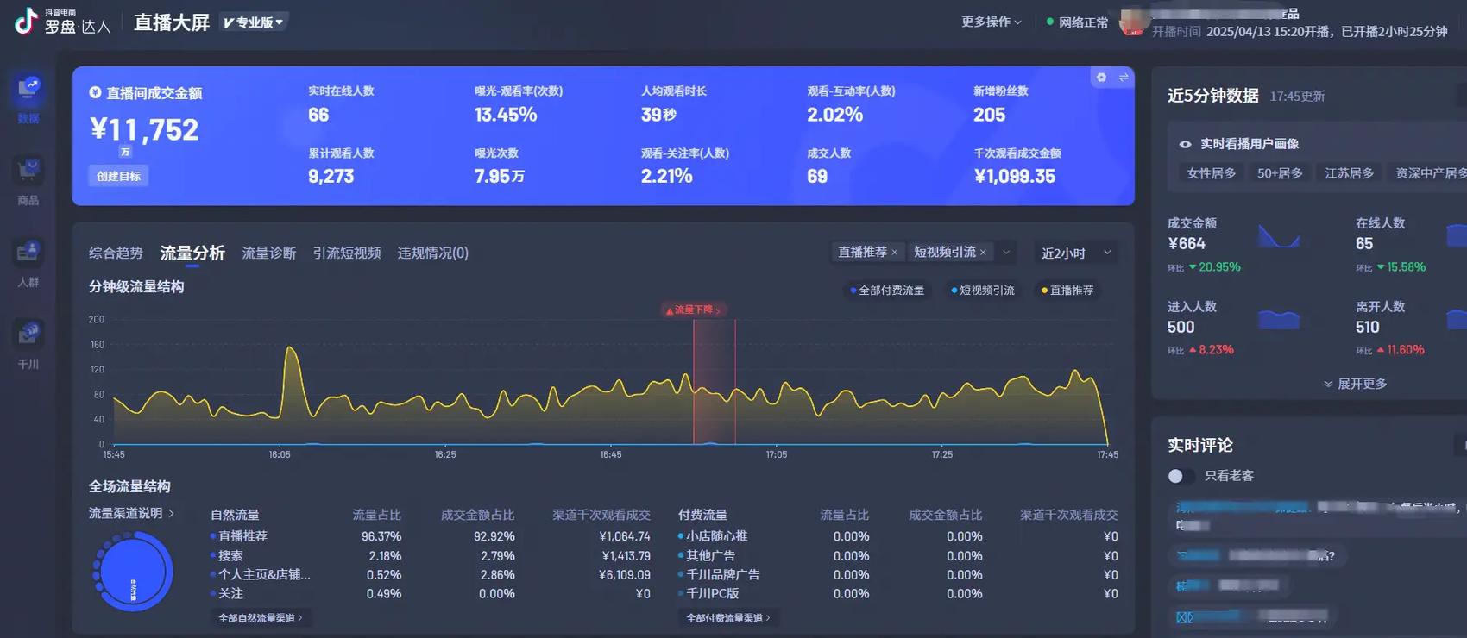Click the 万 unit button under amount
The image size is (1467, 638).
tap(125, 152)
